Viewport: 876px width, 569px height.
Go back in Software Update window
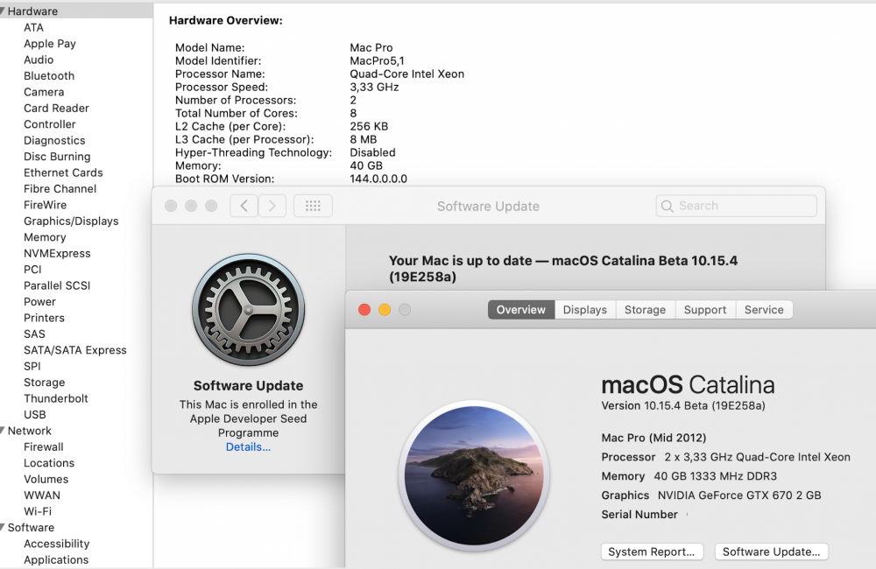pyautogui.click(x=244, y=206)
